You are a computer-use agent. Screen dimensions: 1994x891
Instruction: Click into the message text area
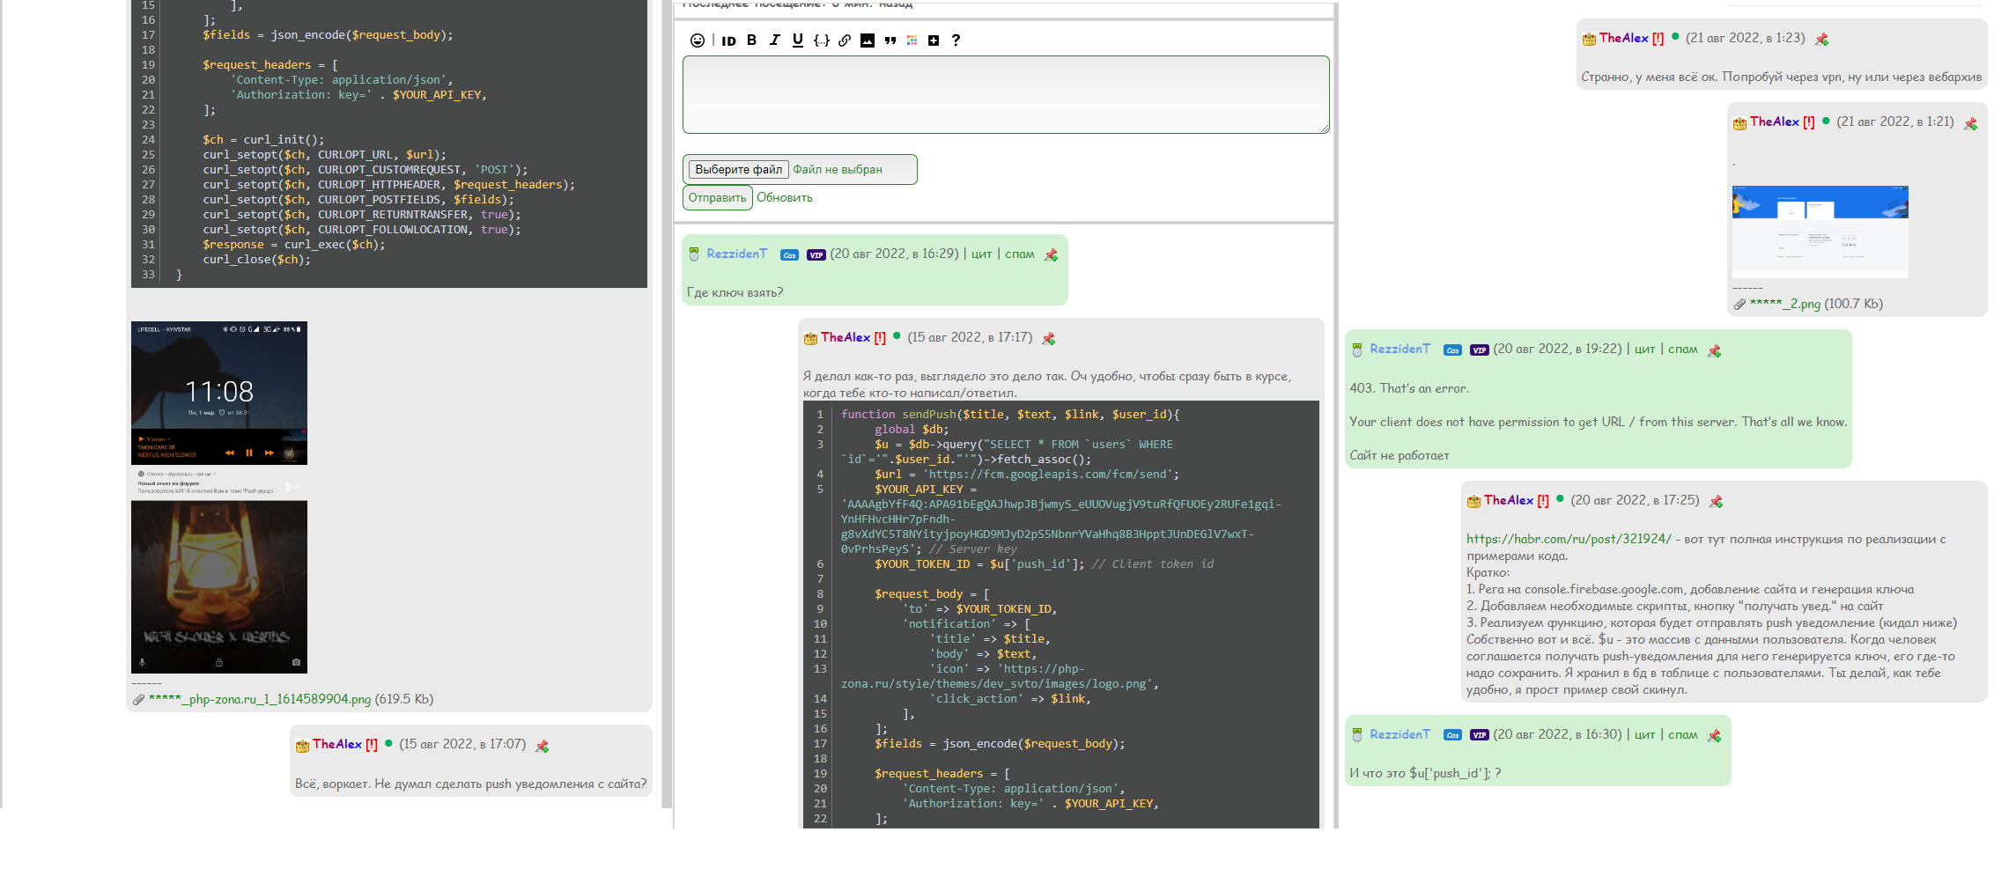pos(1005,95)
